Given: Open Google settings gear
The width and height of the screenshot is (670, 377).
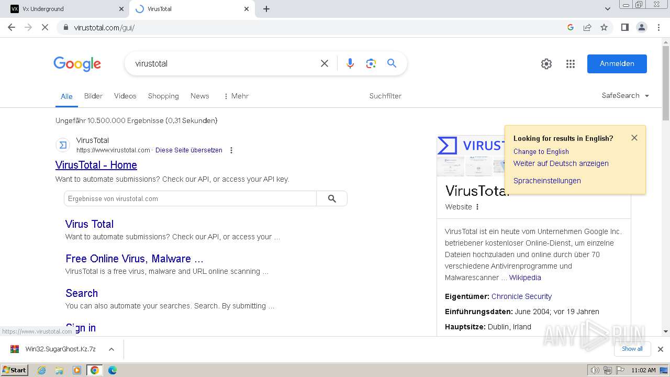Looking at the screenshot, I should (546, 64).
